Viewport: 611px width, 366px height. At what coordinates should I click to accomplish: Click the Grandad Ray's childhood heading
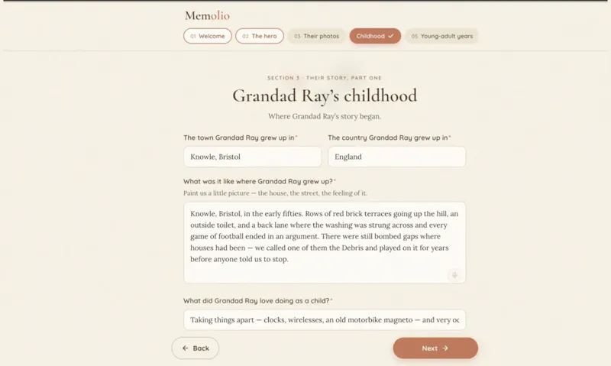pos(325,96)
